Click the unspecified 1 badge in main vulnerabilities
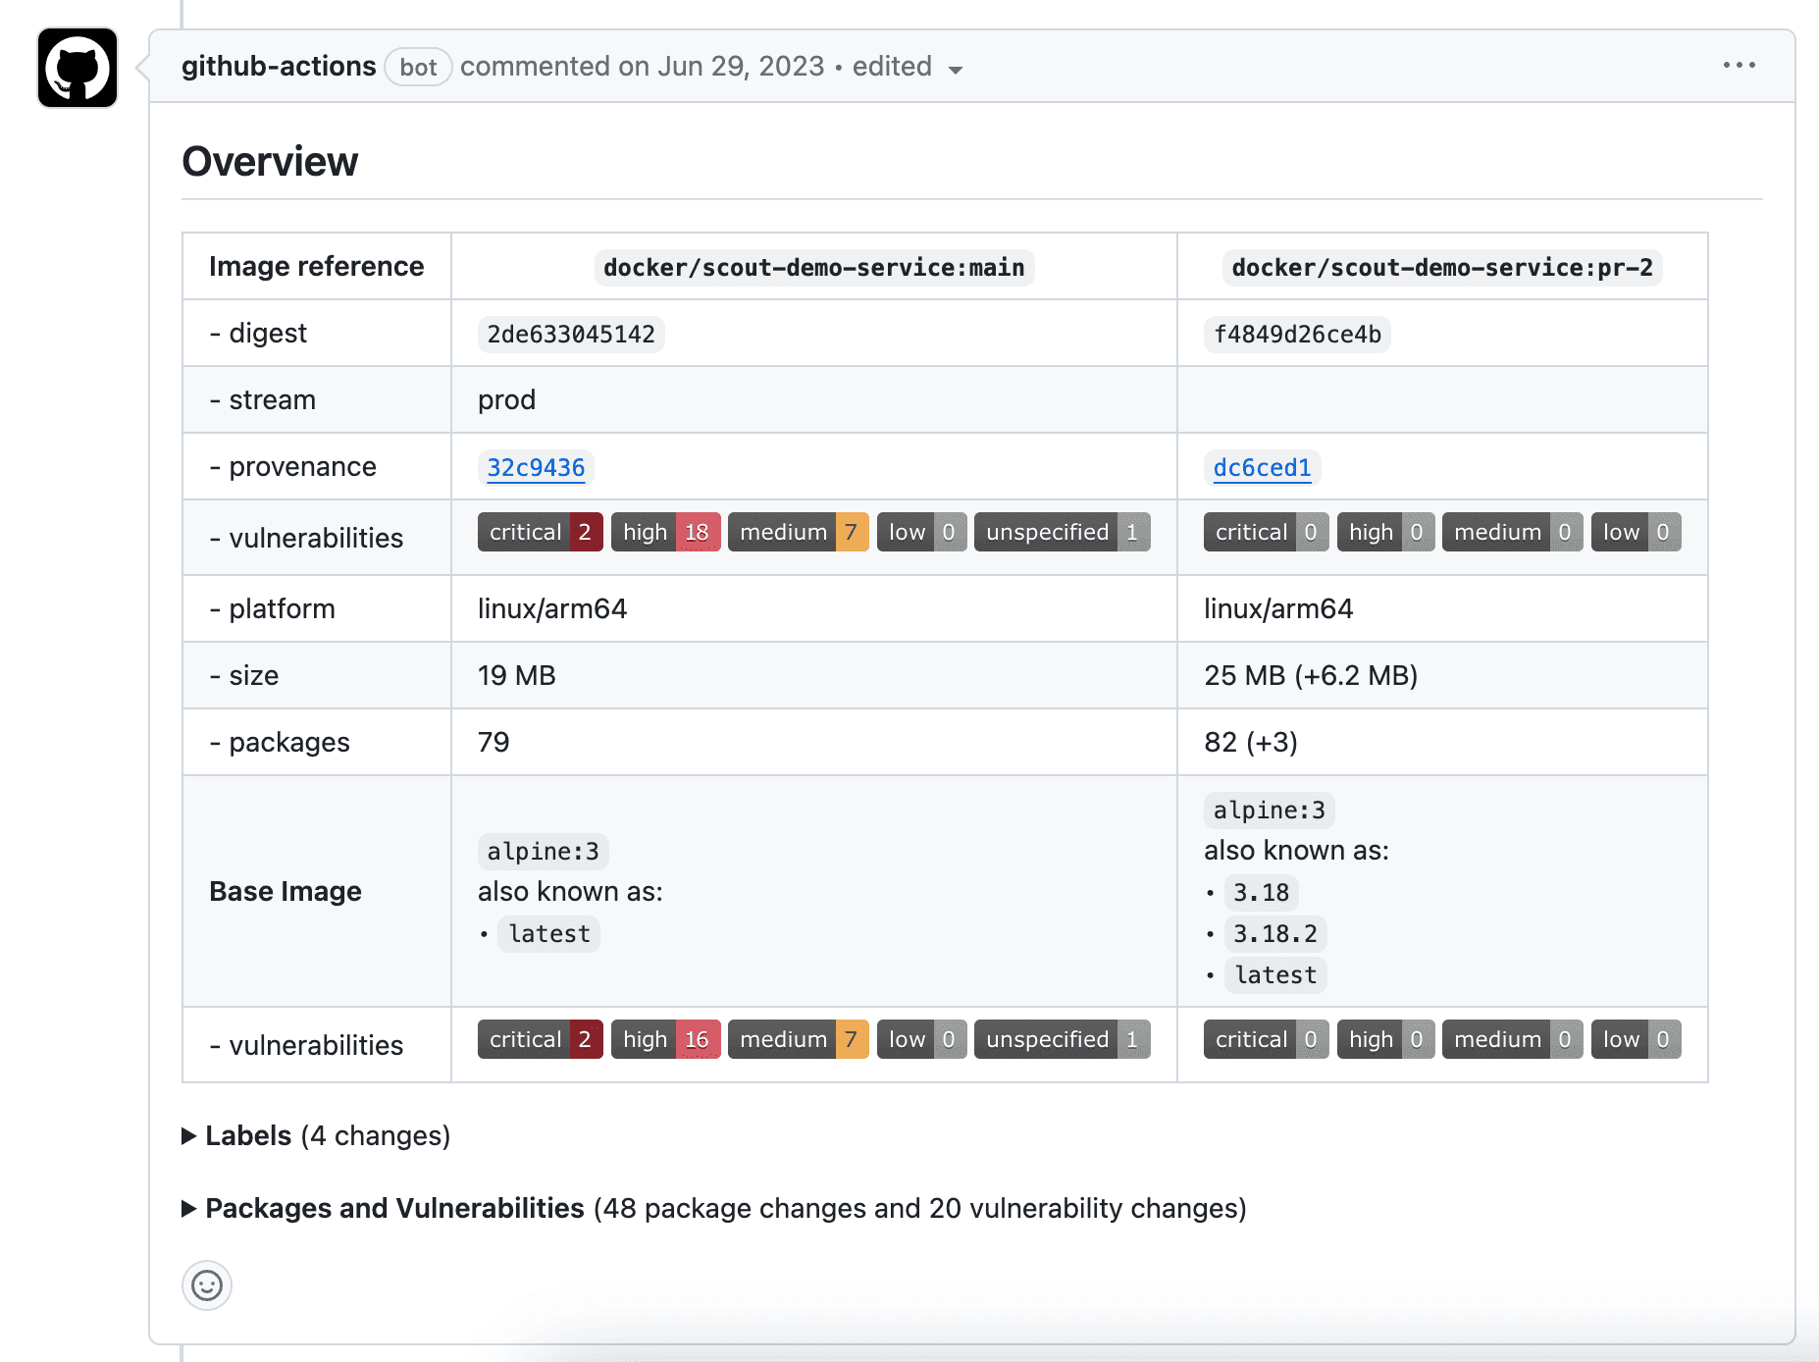Screen dimensions: 1819x1362 coord(1062,532)
